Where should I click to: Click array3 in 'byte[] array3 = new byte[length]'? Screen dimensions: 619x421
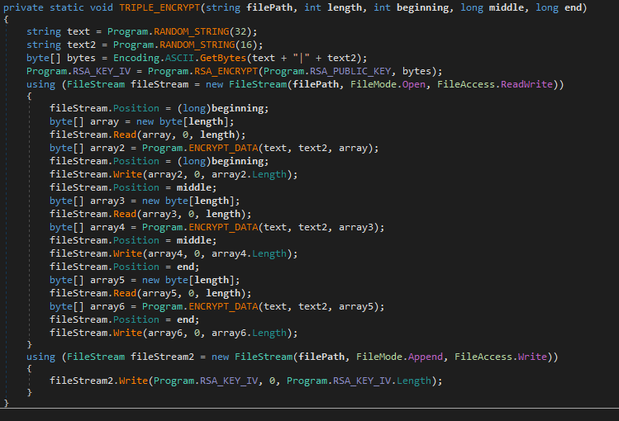[x=107, y=201]
